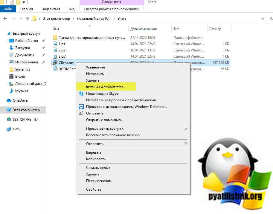Open Музыка in the navigation pane

[22, 91]
